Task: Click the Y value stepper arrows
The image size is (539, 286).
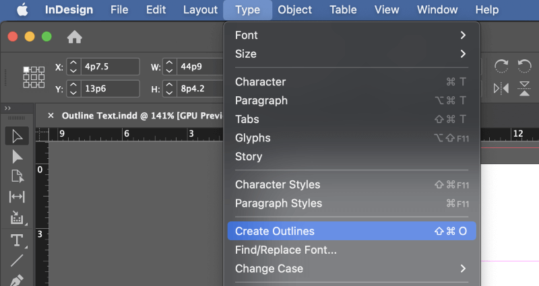Action: click(73, 89)
